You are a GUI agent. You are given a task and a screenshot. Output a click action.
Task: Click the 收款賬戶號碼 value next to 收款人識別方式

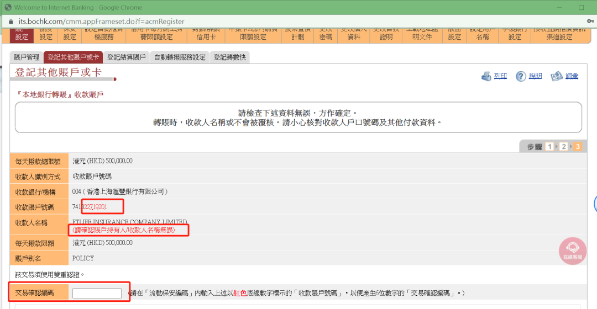tap(92, 177)
